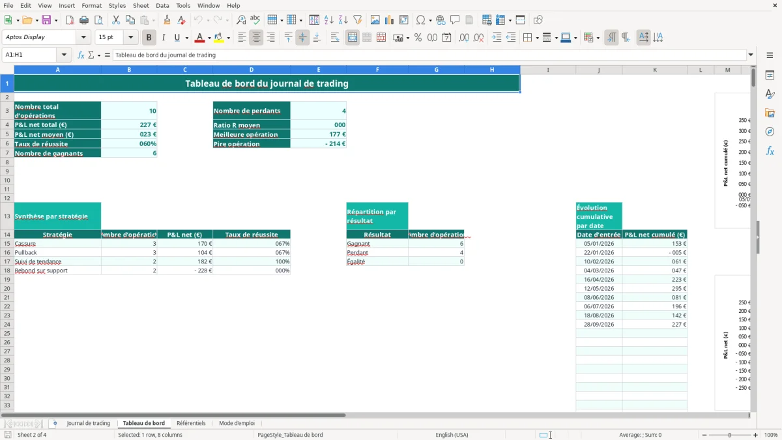Image resolution: width=782 pixels, height=440 pixels.
Task: Click the Add Decimal Place icon
Action: pos(464,38)
